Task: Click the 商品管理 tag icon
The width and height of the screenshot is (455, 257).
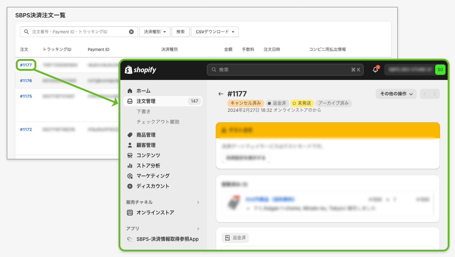Action: pyautogui.click(x=130, y=135)
